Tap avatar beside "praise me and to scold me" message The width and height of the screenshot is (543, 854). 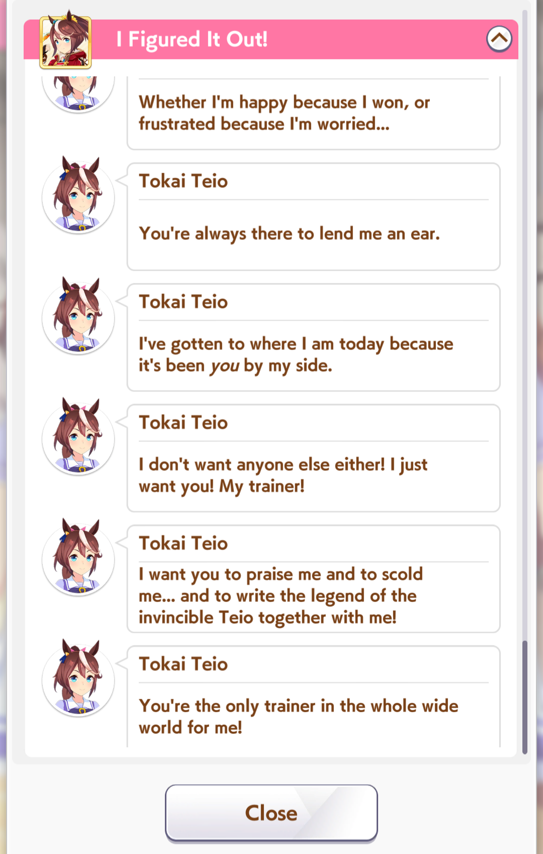(78, 558)
